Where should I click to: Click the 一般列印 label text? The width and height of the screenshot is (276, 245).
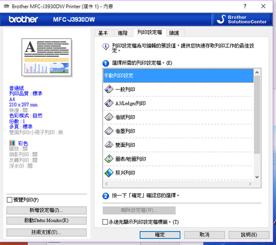(125, 89)
